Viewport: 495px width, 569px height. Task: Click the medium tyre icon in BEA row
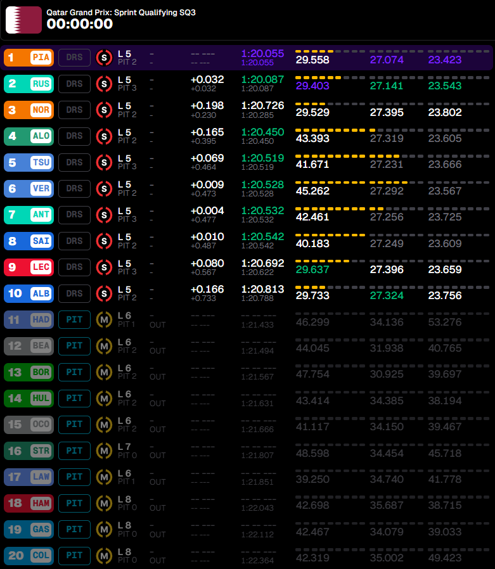(104, 346)
